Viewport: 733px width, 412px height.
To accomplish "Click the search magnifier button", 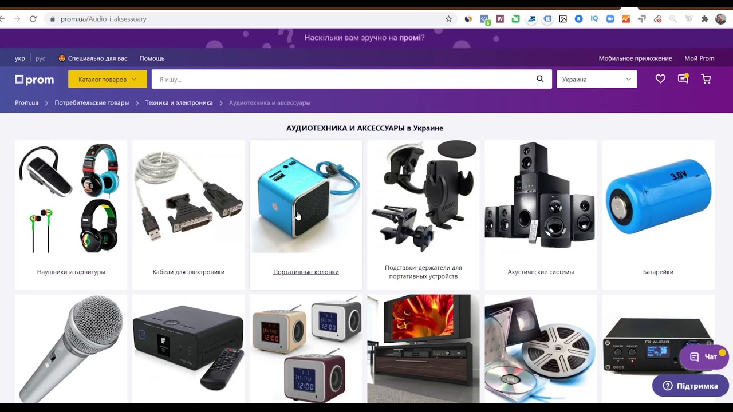I will (x=540, y=79).
